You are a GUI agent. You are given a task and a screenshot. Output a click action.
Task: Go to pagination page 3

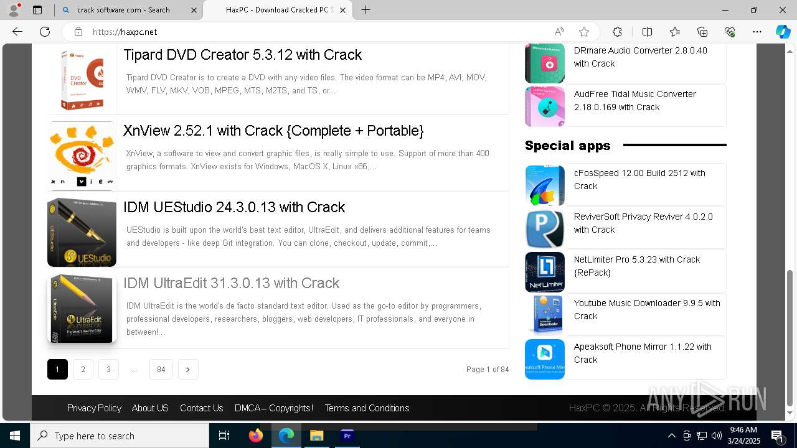108,370
